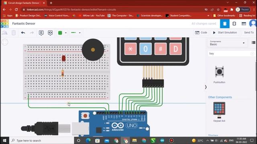Open the component list view
Screen dimensions: 257x144
(244, 24)
